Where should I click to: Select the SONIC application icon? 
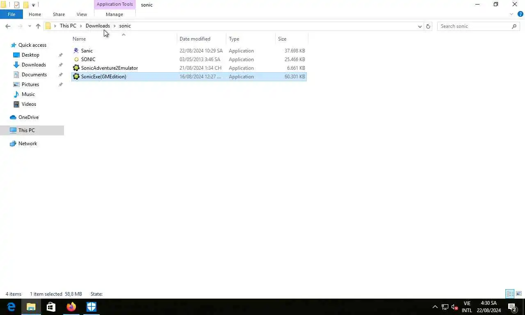(x=76, y=59)
